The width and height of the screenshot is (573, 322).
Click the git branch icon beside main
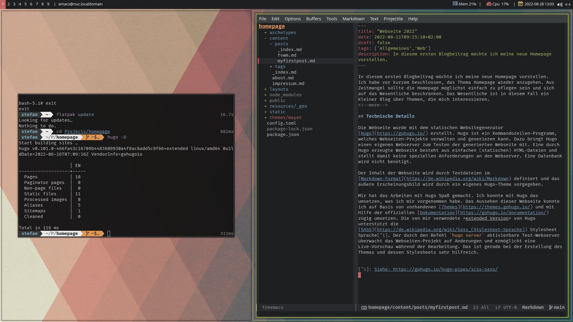[551, 307]
